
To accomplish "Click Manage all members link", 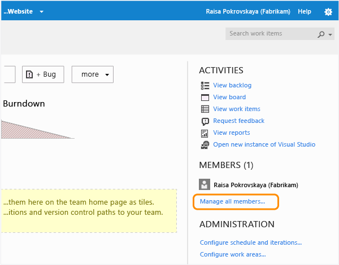I will tap(232, 201).
